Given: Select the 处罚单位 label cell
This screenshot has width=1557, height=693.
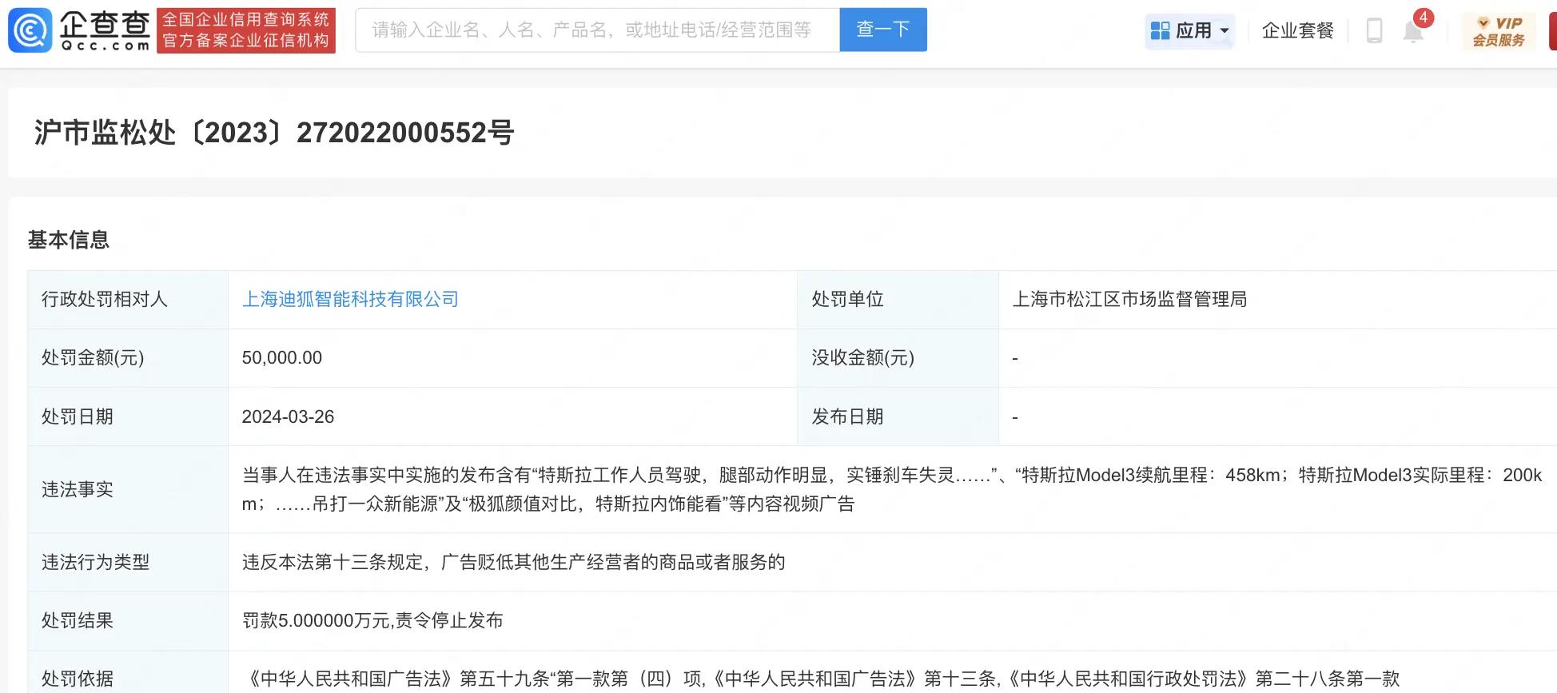Looking at the screenshot, I should pyautogui.click(x=898, y=300).
